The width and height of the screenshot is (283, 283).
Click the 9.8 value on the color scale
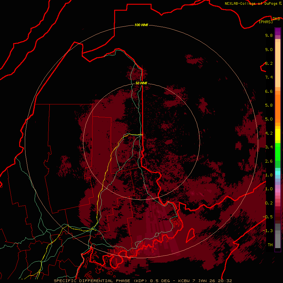pos(269,35)
